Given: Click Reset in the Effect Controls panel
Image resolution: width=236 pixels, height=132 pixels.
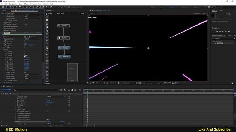Looking at the screenshot, I should 26,33.
